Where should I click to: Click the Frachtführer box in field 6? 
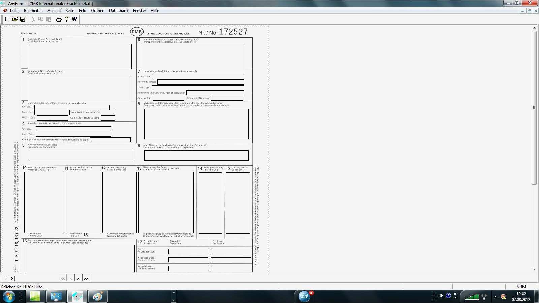[193, 58]
